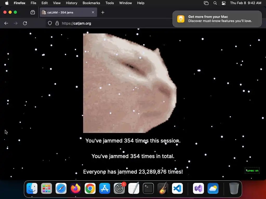The height and width of the screenshot is (199, 266).
Task: Open the Edit menu
Action: click(x=45, y=3)
